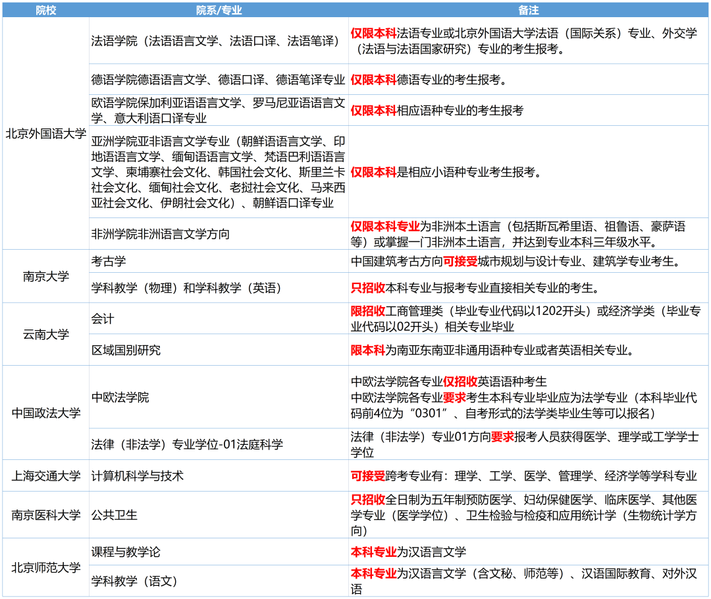The width and height of the screenshot is (711, 599).
Task: Click the 院系/专业 column header
Action: [x=219, y=11]
